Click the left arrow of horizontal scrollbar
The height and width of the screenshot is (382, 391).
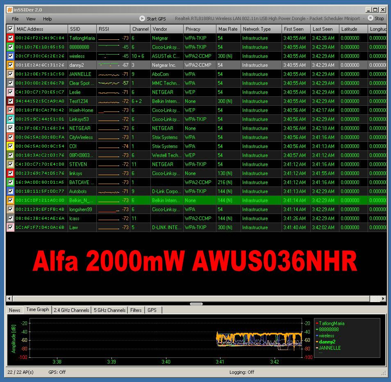pos(9,298)
